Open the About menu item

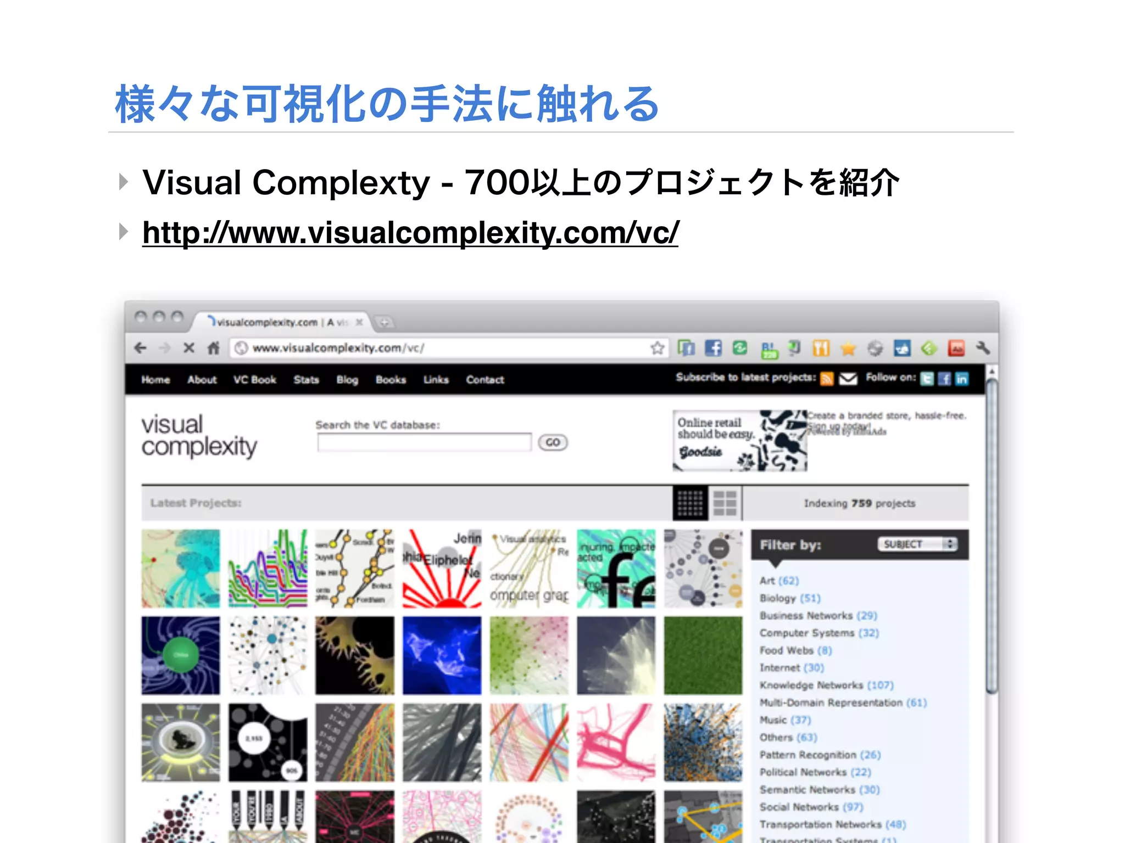202,380
